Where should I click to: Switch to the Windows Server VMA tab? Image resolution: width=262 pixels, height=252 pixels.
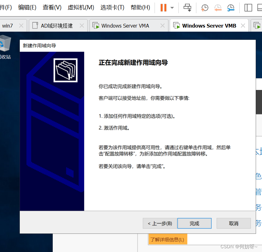(x=125, y=26)
